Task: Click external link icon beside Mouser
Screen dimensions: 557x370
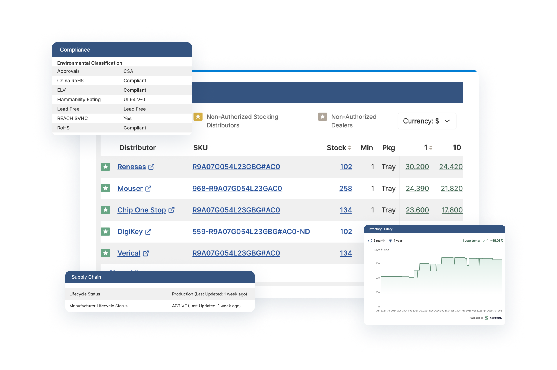Action: [x=148, y=189]
